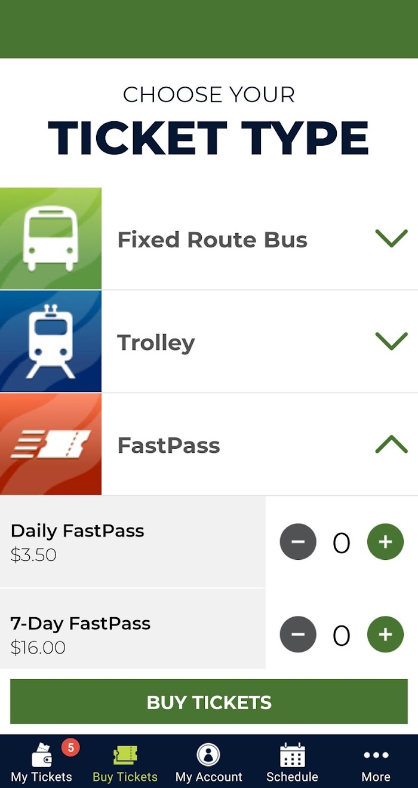Click the Buy Tickets green button
Viewport: 418px width, 788px height.
point(209,702)
